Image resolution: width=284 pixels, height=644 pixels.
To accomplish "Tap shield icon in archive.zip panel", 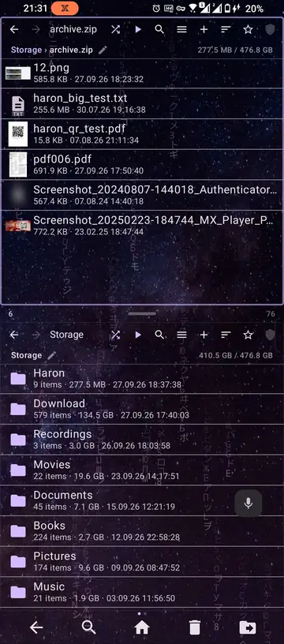I will pyautogui.click(x=270, y=29).
